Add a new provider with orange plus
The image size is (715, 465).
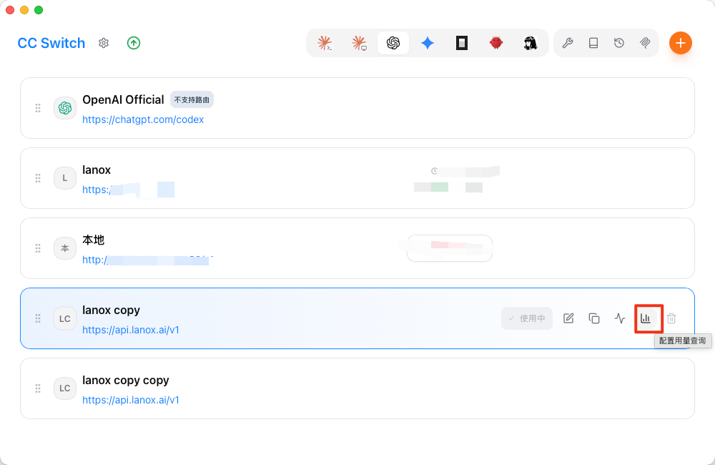click(681, 43)
